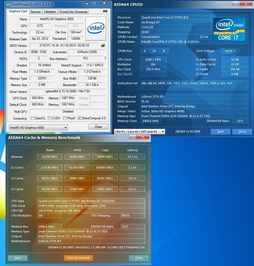Minimize the Cache & Memory Benchmark window
254x266 pixels.
(x=133, y=137)
